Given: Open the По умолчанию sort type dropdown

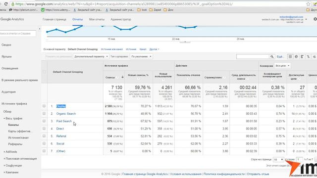Looking at the screenshot, I should (141, 56).
